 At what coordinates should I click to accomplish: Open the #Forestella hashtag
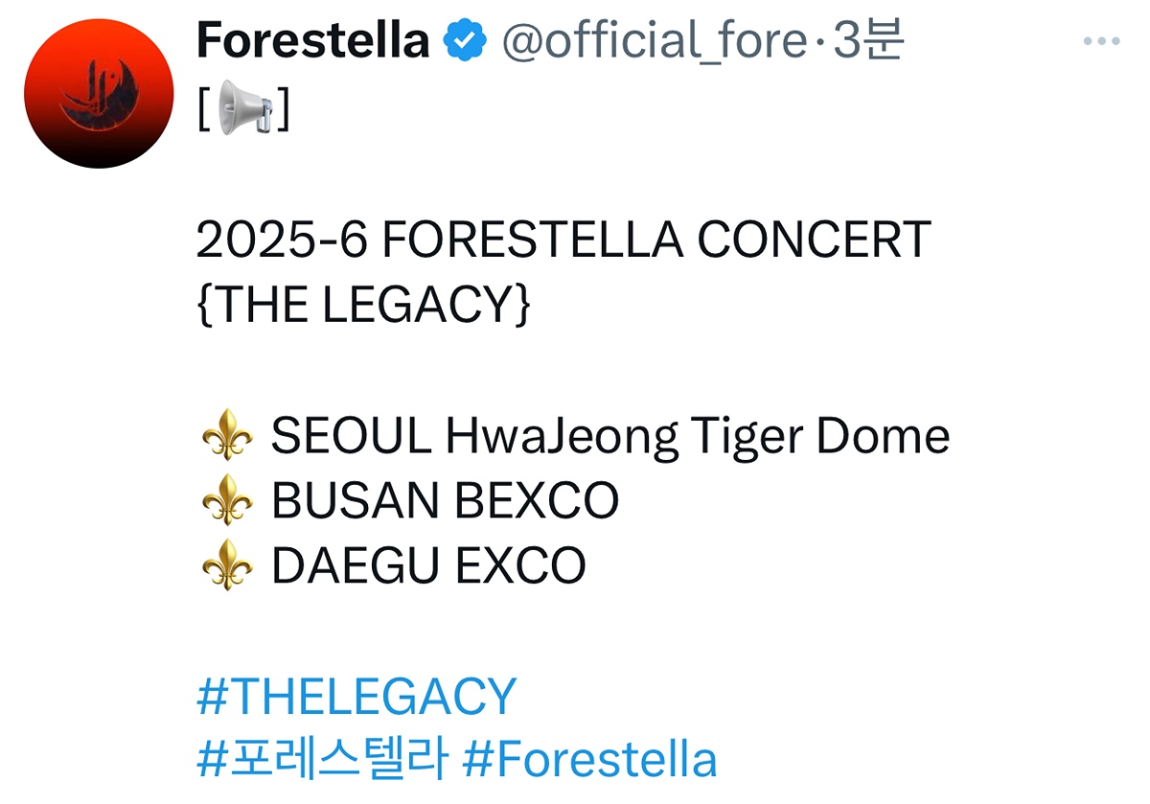point(589,760)
